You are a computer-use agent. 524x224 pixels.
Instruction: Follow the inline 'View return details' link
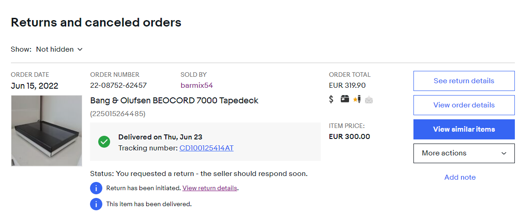click(210, 188)
